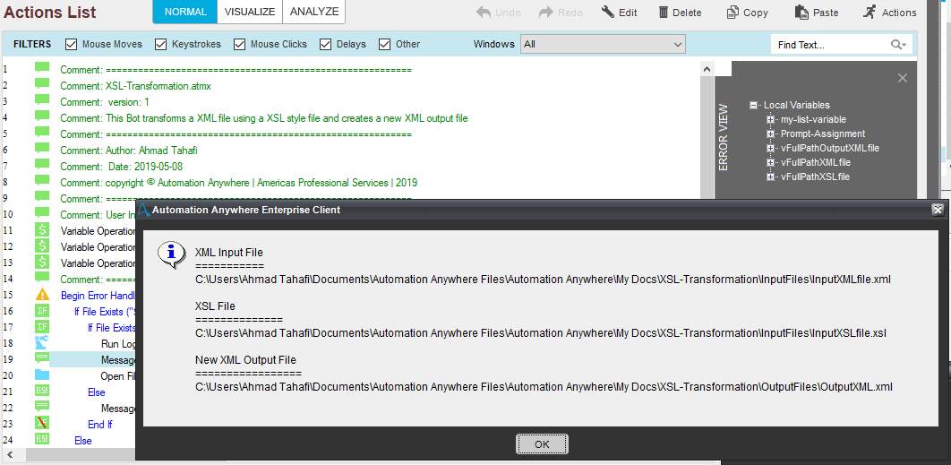Toggle the Keystrokes filter checkbox
The image size is (951, 465).
(160, 44)
